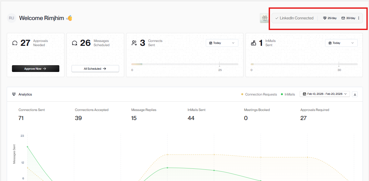Click the RU profile avatar
The width and height of the screenshot is (369, 181).
(12, 18)
